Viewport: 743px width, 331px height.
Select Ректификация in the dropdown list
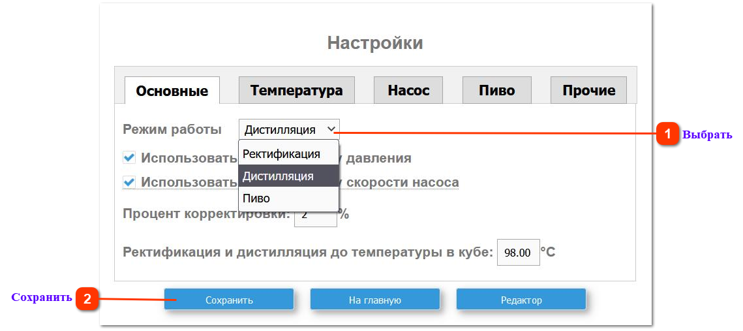coord(288,153)
